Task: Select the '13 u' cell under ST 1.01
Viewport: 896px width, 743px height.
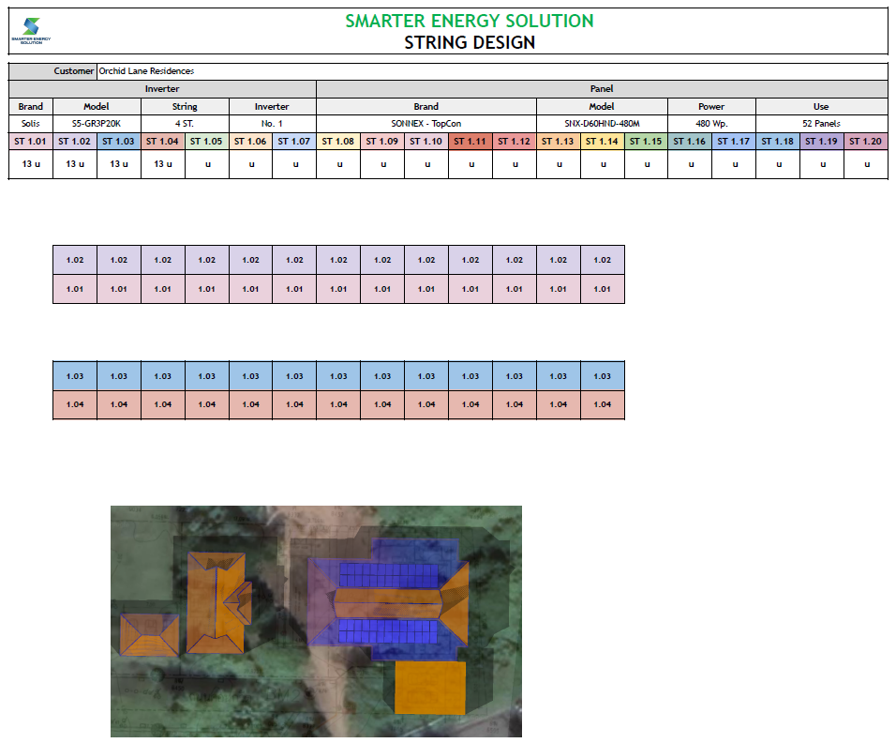Action: coord(31,164)
